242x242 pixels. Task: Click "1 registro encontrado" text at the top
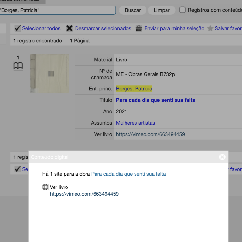38,41
